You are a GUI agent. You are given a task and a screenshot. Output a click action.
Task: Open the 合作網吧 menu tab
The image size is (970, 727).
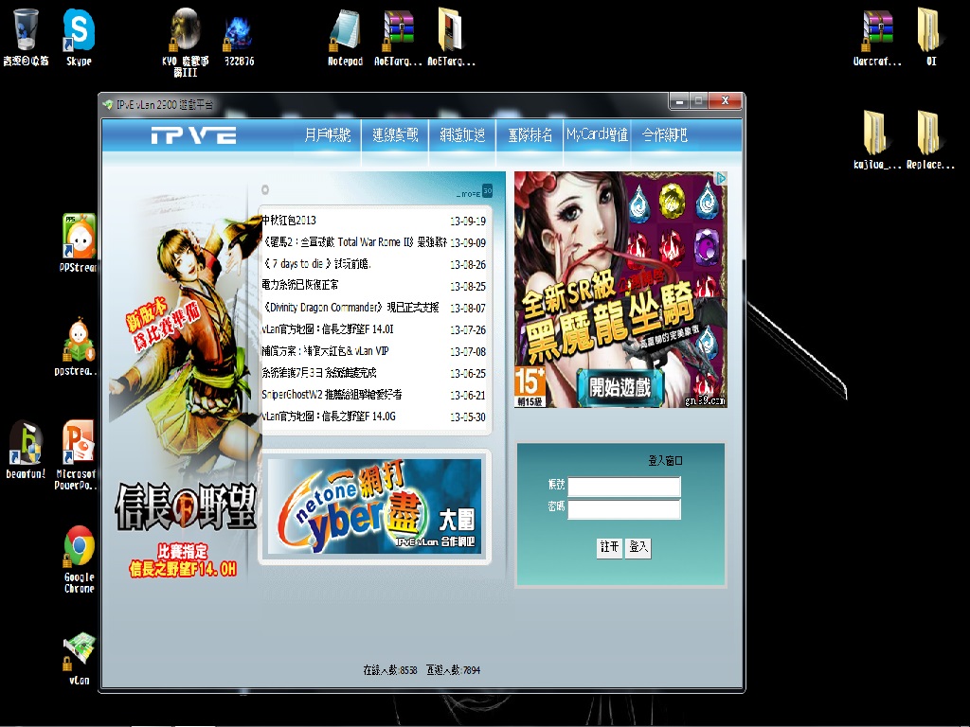665,134
